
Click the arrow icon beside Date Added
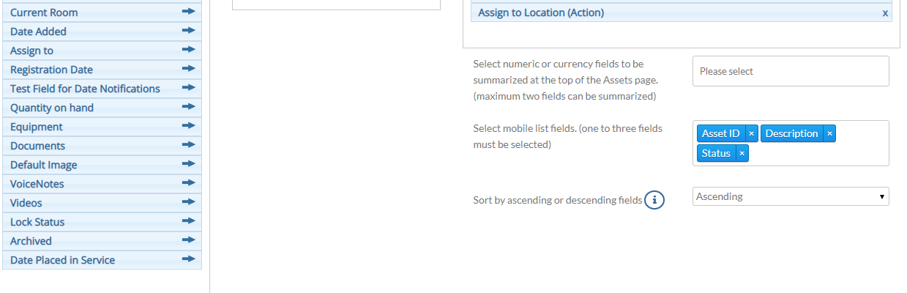pos(189,31)
